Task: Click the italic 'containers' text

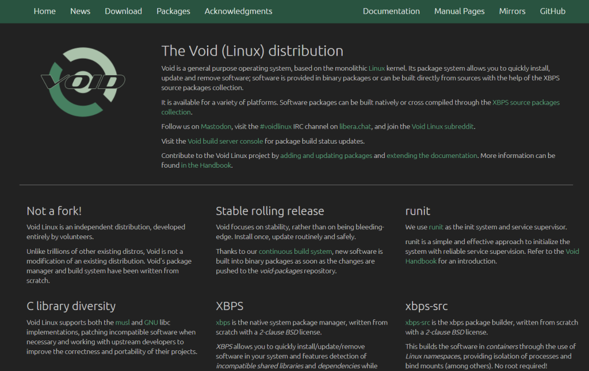Action: [502, 347]
